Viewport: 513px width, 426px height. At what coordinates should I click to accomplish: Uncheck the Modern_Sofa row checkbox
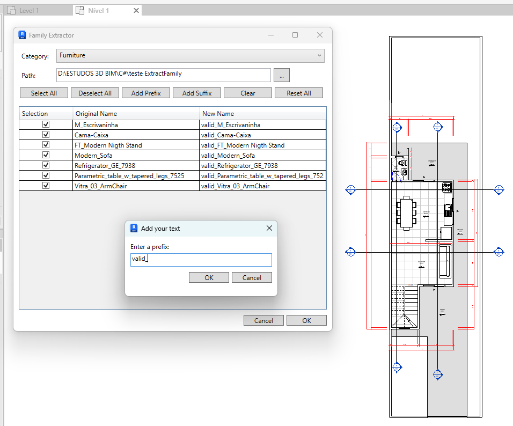point(46,155)
